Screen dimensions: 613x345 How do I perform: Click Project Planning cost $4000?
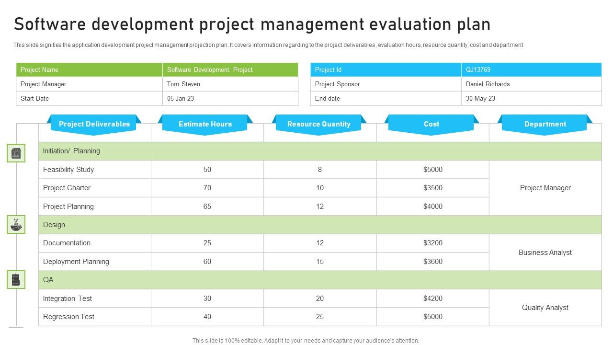point(433,207)
